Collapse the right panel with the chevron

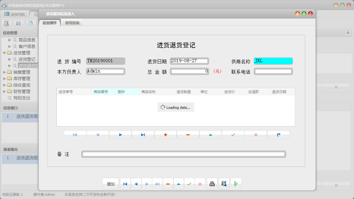tap(348, 33)
